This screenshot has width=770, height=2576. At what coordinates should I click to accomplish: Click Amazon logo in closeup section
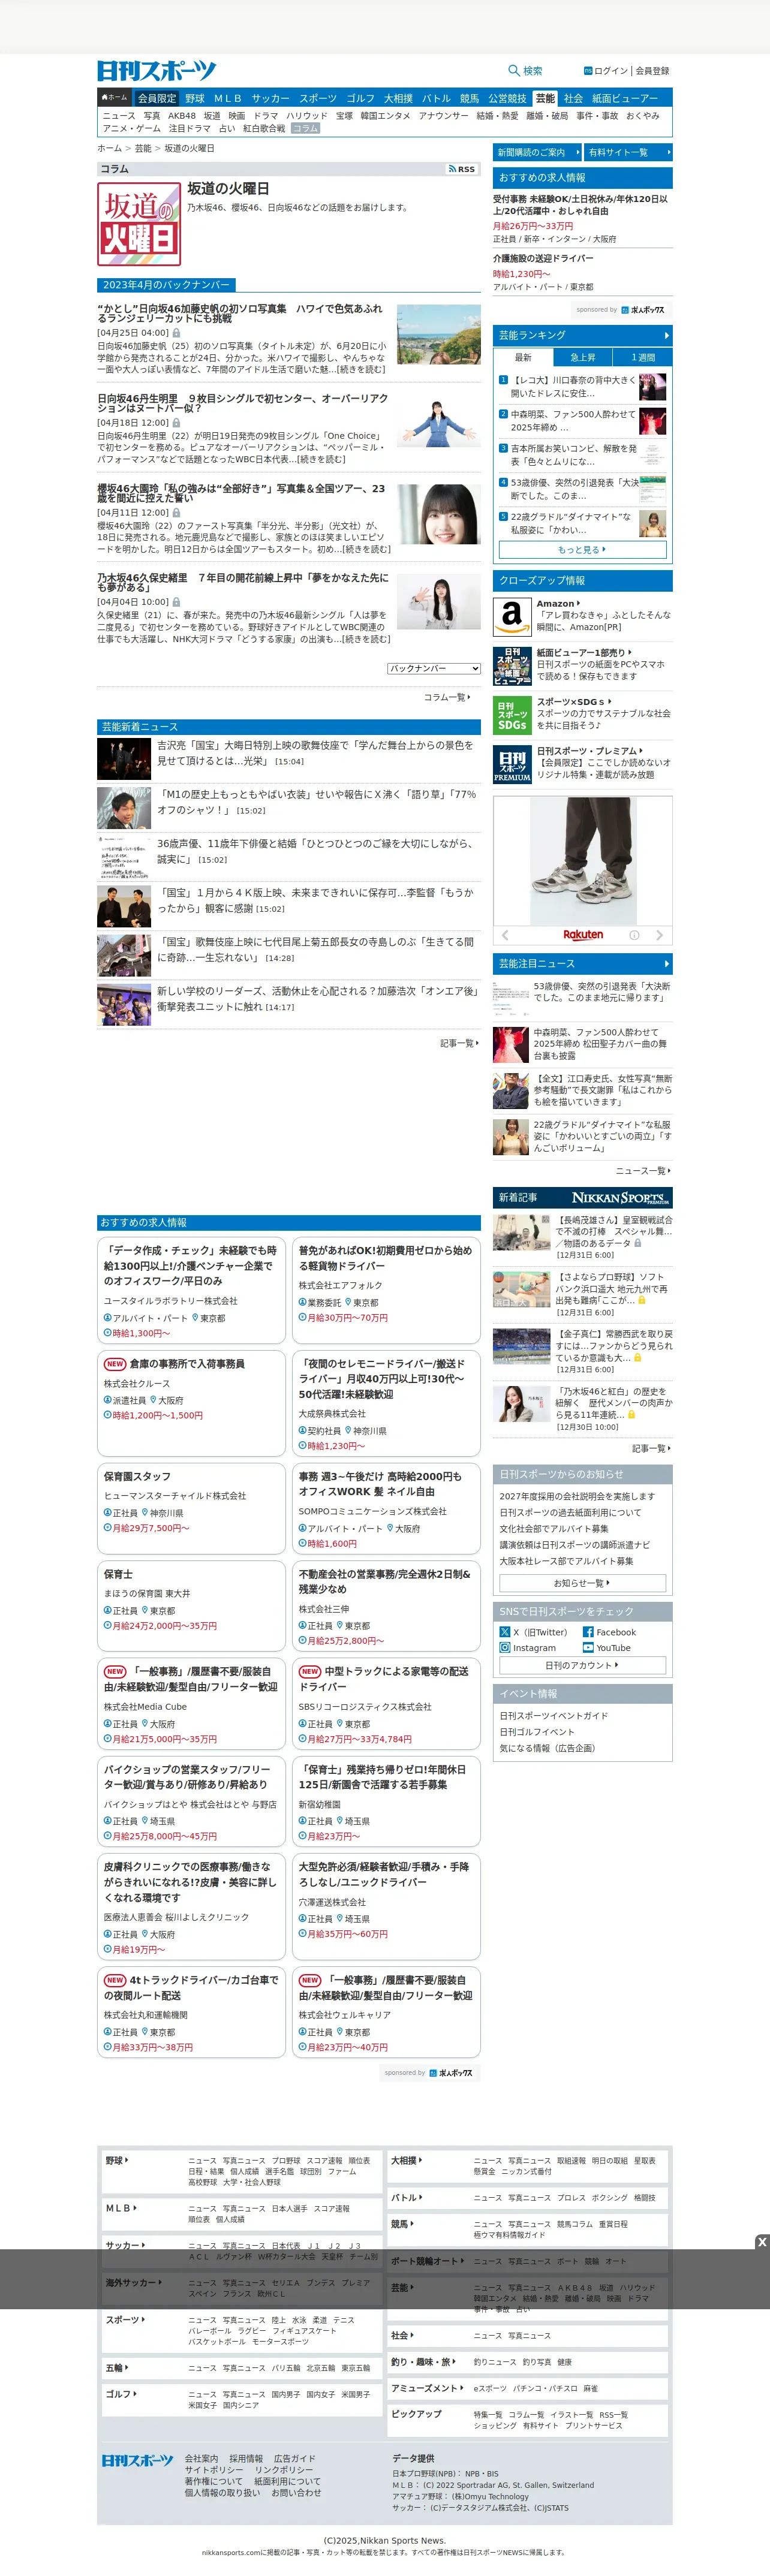coord(512,616)
